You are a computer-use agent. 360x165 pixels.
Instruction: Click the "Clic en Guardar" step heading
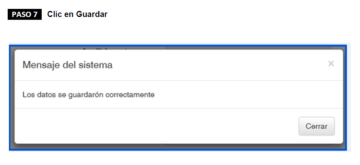(x=77, y=15)
